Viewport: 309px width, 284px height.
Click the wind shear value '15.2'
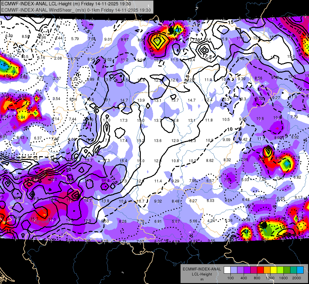pyautogui.click(x=140, y=140)
